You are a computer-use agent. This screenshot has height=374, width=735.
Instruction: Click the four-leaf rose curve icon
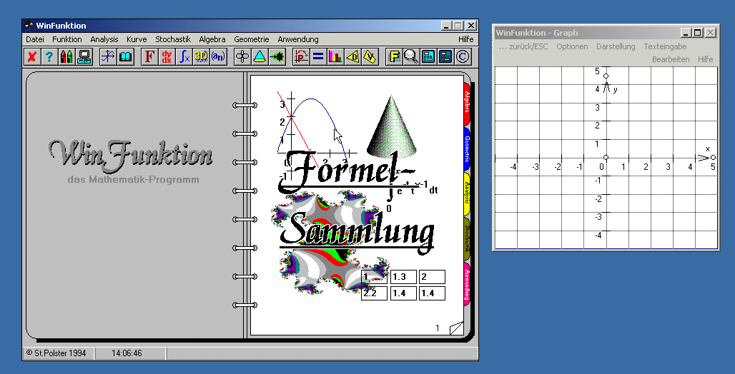coord(242,56)
